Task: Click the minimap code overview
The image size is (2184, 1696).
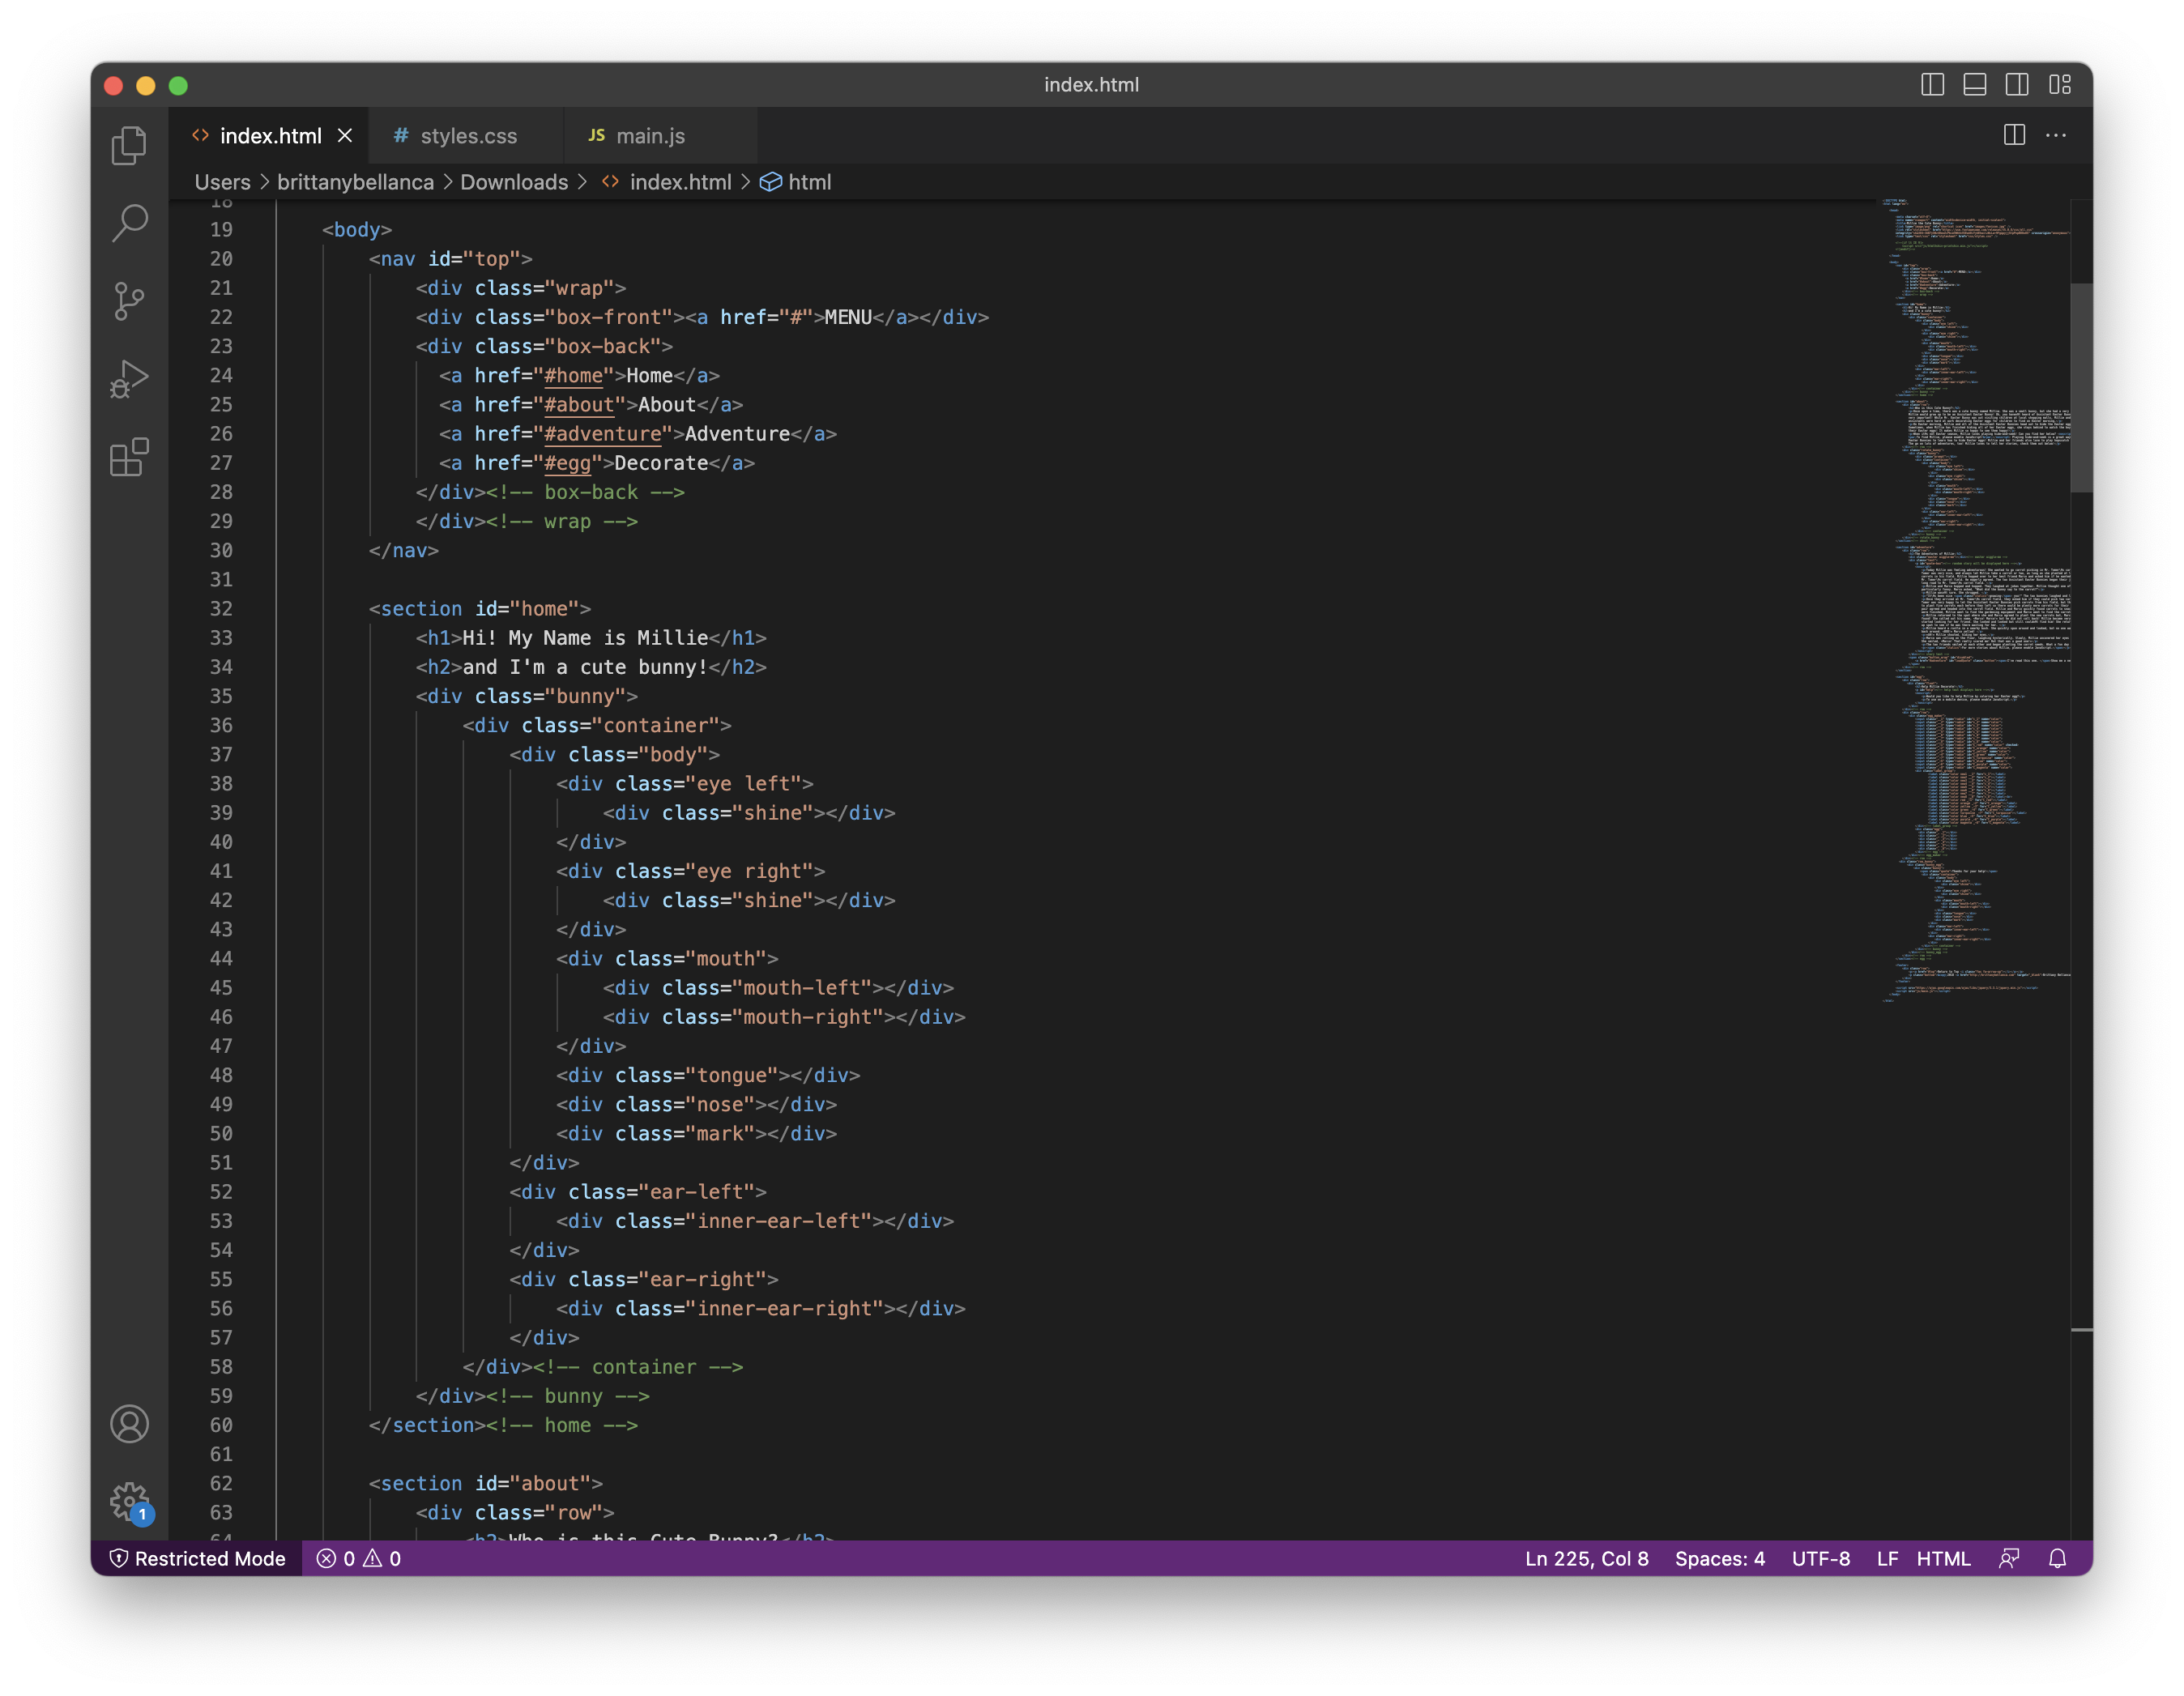Action: tap(1975, 600)
